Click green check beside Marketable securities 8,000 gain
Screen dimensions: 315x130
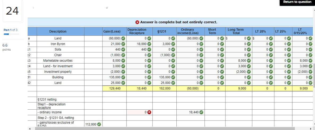click(x=123, y=61)
